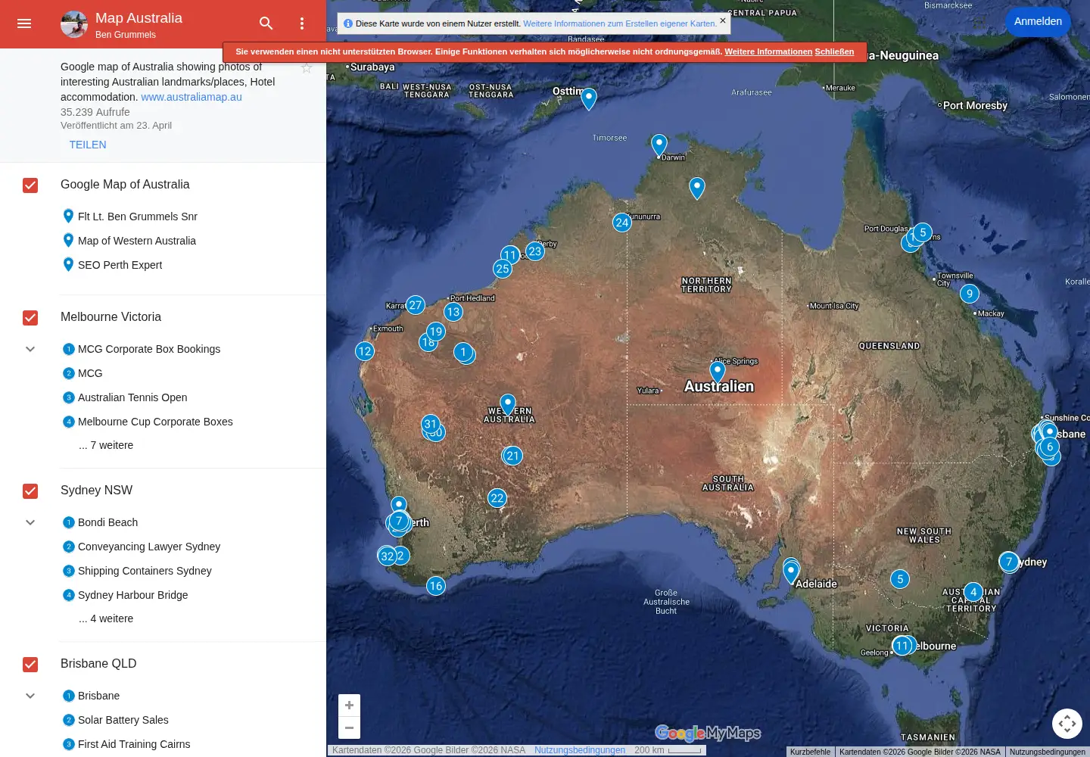Click the Darwin map pin
The height and width of the screenshot is (757, 1090).
click(659, 145)
